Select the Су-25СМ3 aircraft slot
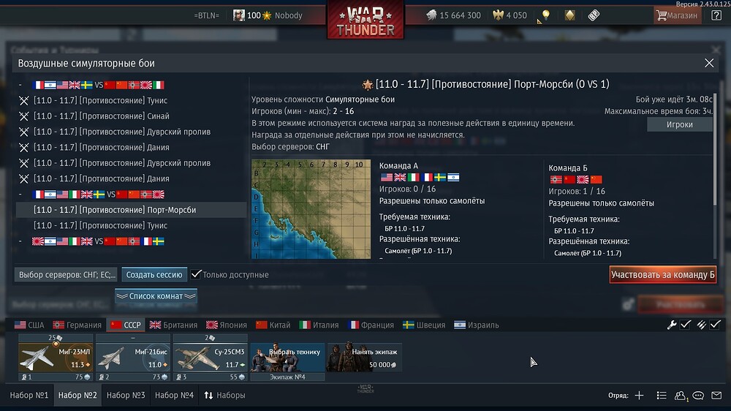The width and height of the screenshot is (731, 411). [x=211, y=358]
